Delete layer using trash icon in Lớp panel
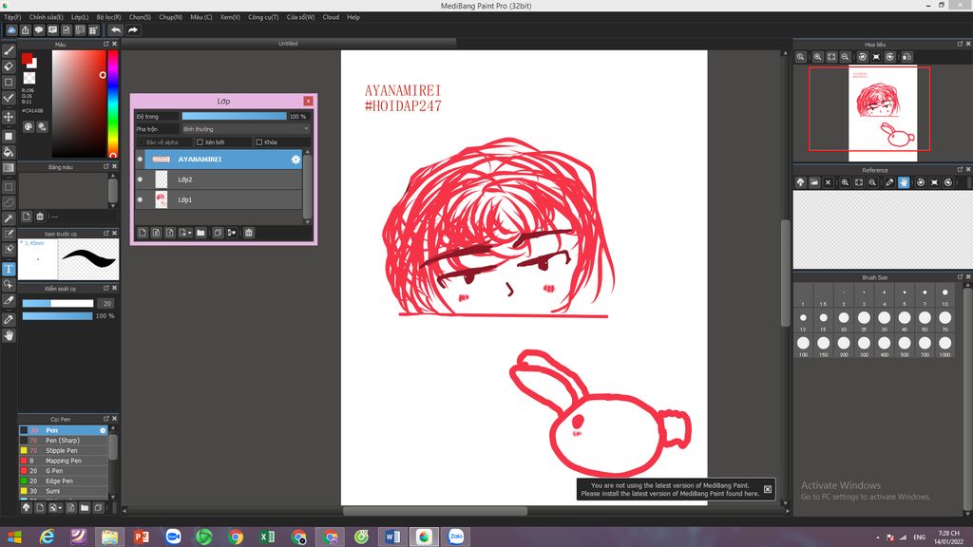This screenshot has width=973, height=547. coord(249,233)
